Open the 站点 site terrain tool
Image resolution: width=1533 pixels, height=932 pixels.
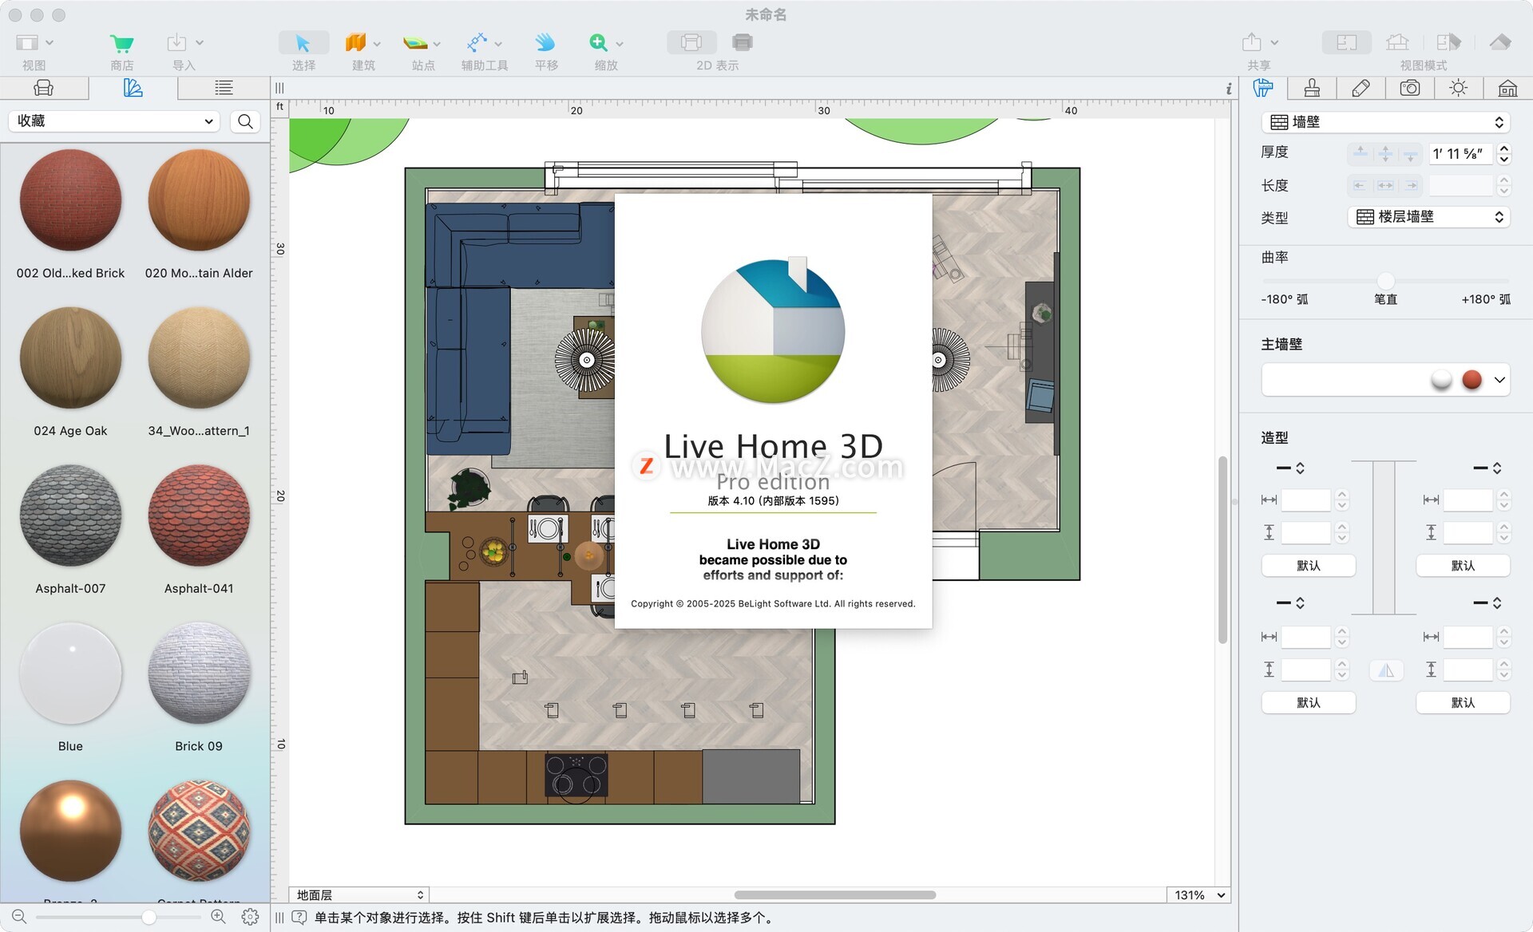(x=415, y=43)
